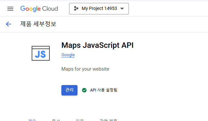Open the My Project 14953 project selector
208x121 pixels.
(x=99, y=9)
